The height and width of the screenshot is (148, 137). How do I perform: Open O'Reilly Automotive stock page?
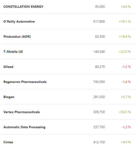pyautogui.click(x=19, y=22)
